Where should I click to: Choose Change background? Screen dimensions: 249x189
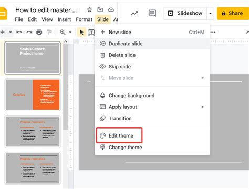(x=152, y=96)
